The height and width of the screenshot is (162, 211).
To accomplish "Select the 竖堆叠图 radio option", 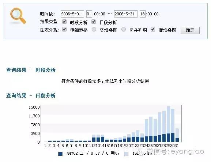I will point(94,30).
